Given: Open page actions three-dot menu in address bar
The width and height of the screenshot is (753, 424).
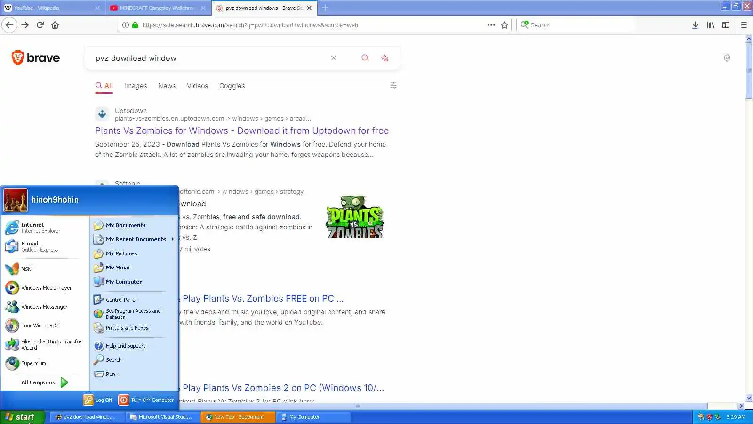Looking at the screenshot, I should click(x=491, y=25).
